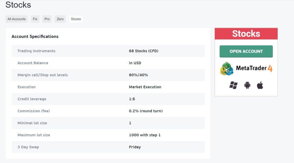Click the Minimal lot size row

tap(108, 123)
